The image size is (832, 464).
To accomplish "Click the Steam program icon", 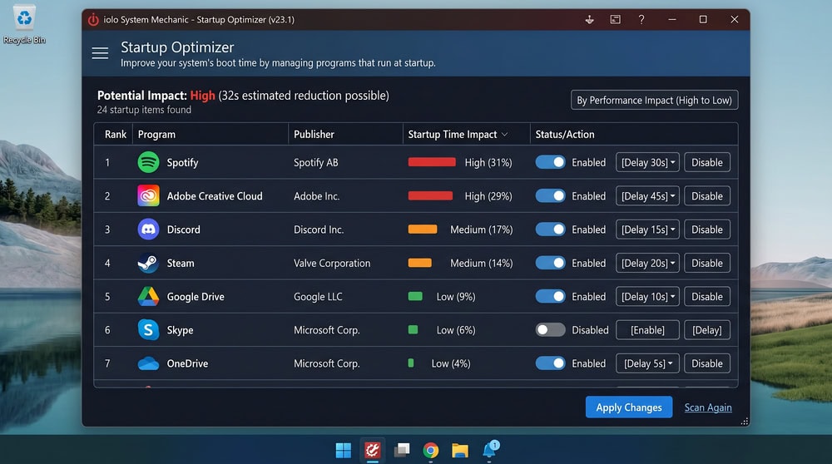I will click(x=148, y=263).
